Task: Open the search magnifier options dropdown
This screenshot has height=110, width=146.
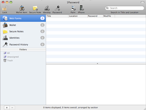Action: click(x=107, y=8)
